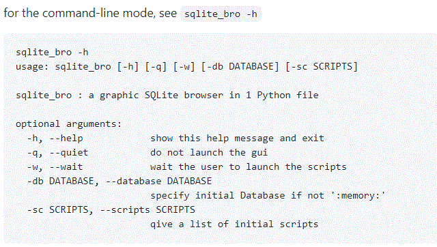437x247 pixels.
Task: Click 'wait the user to launch the scripts'
Action: pyautogui.click(x=249, y=166)
